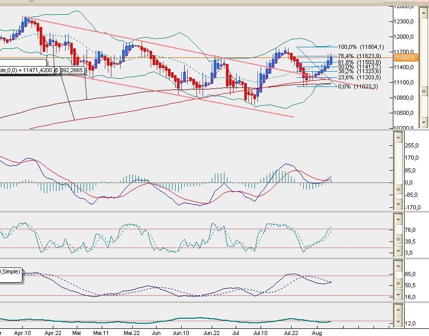Click the 12000,0 price axis value
429x336 pixels.
point(404,37)
